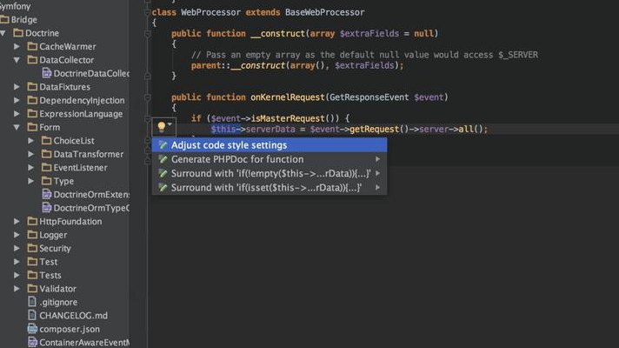Image resolution: width=619 pixels, height=348 pixels.
Task: Fold the WebProcessor class gutter marker
Action: pos(148,12)
